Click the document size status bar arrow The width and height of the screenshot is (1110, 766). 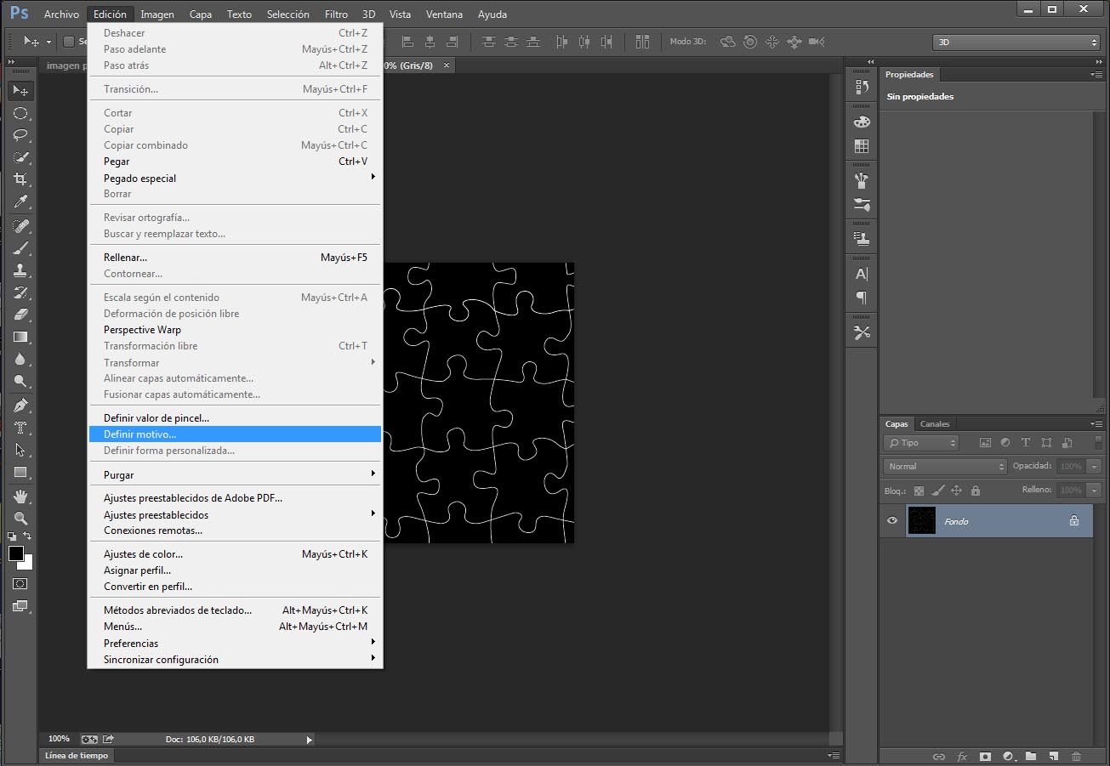click(x=308, y=739)
